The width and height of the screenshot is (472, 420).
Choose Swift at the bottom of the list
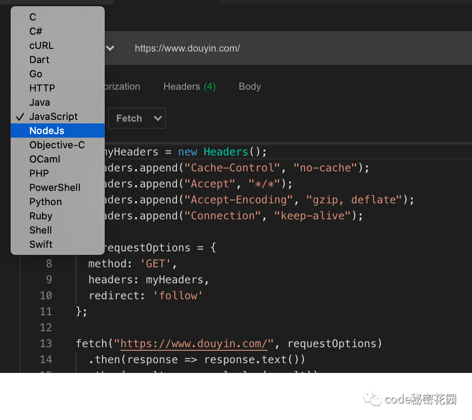click(41, 244)
